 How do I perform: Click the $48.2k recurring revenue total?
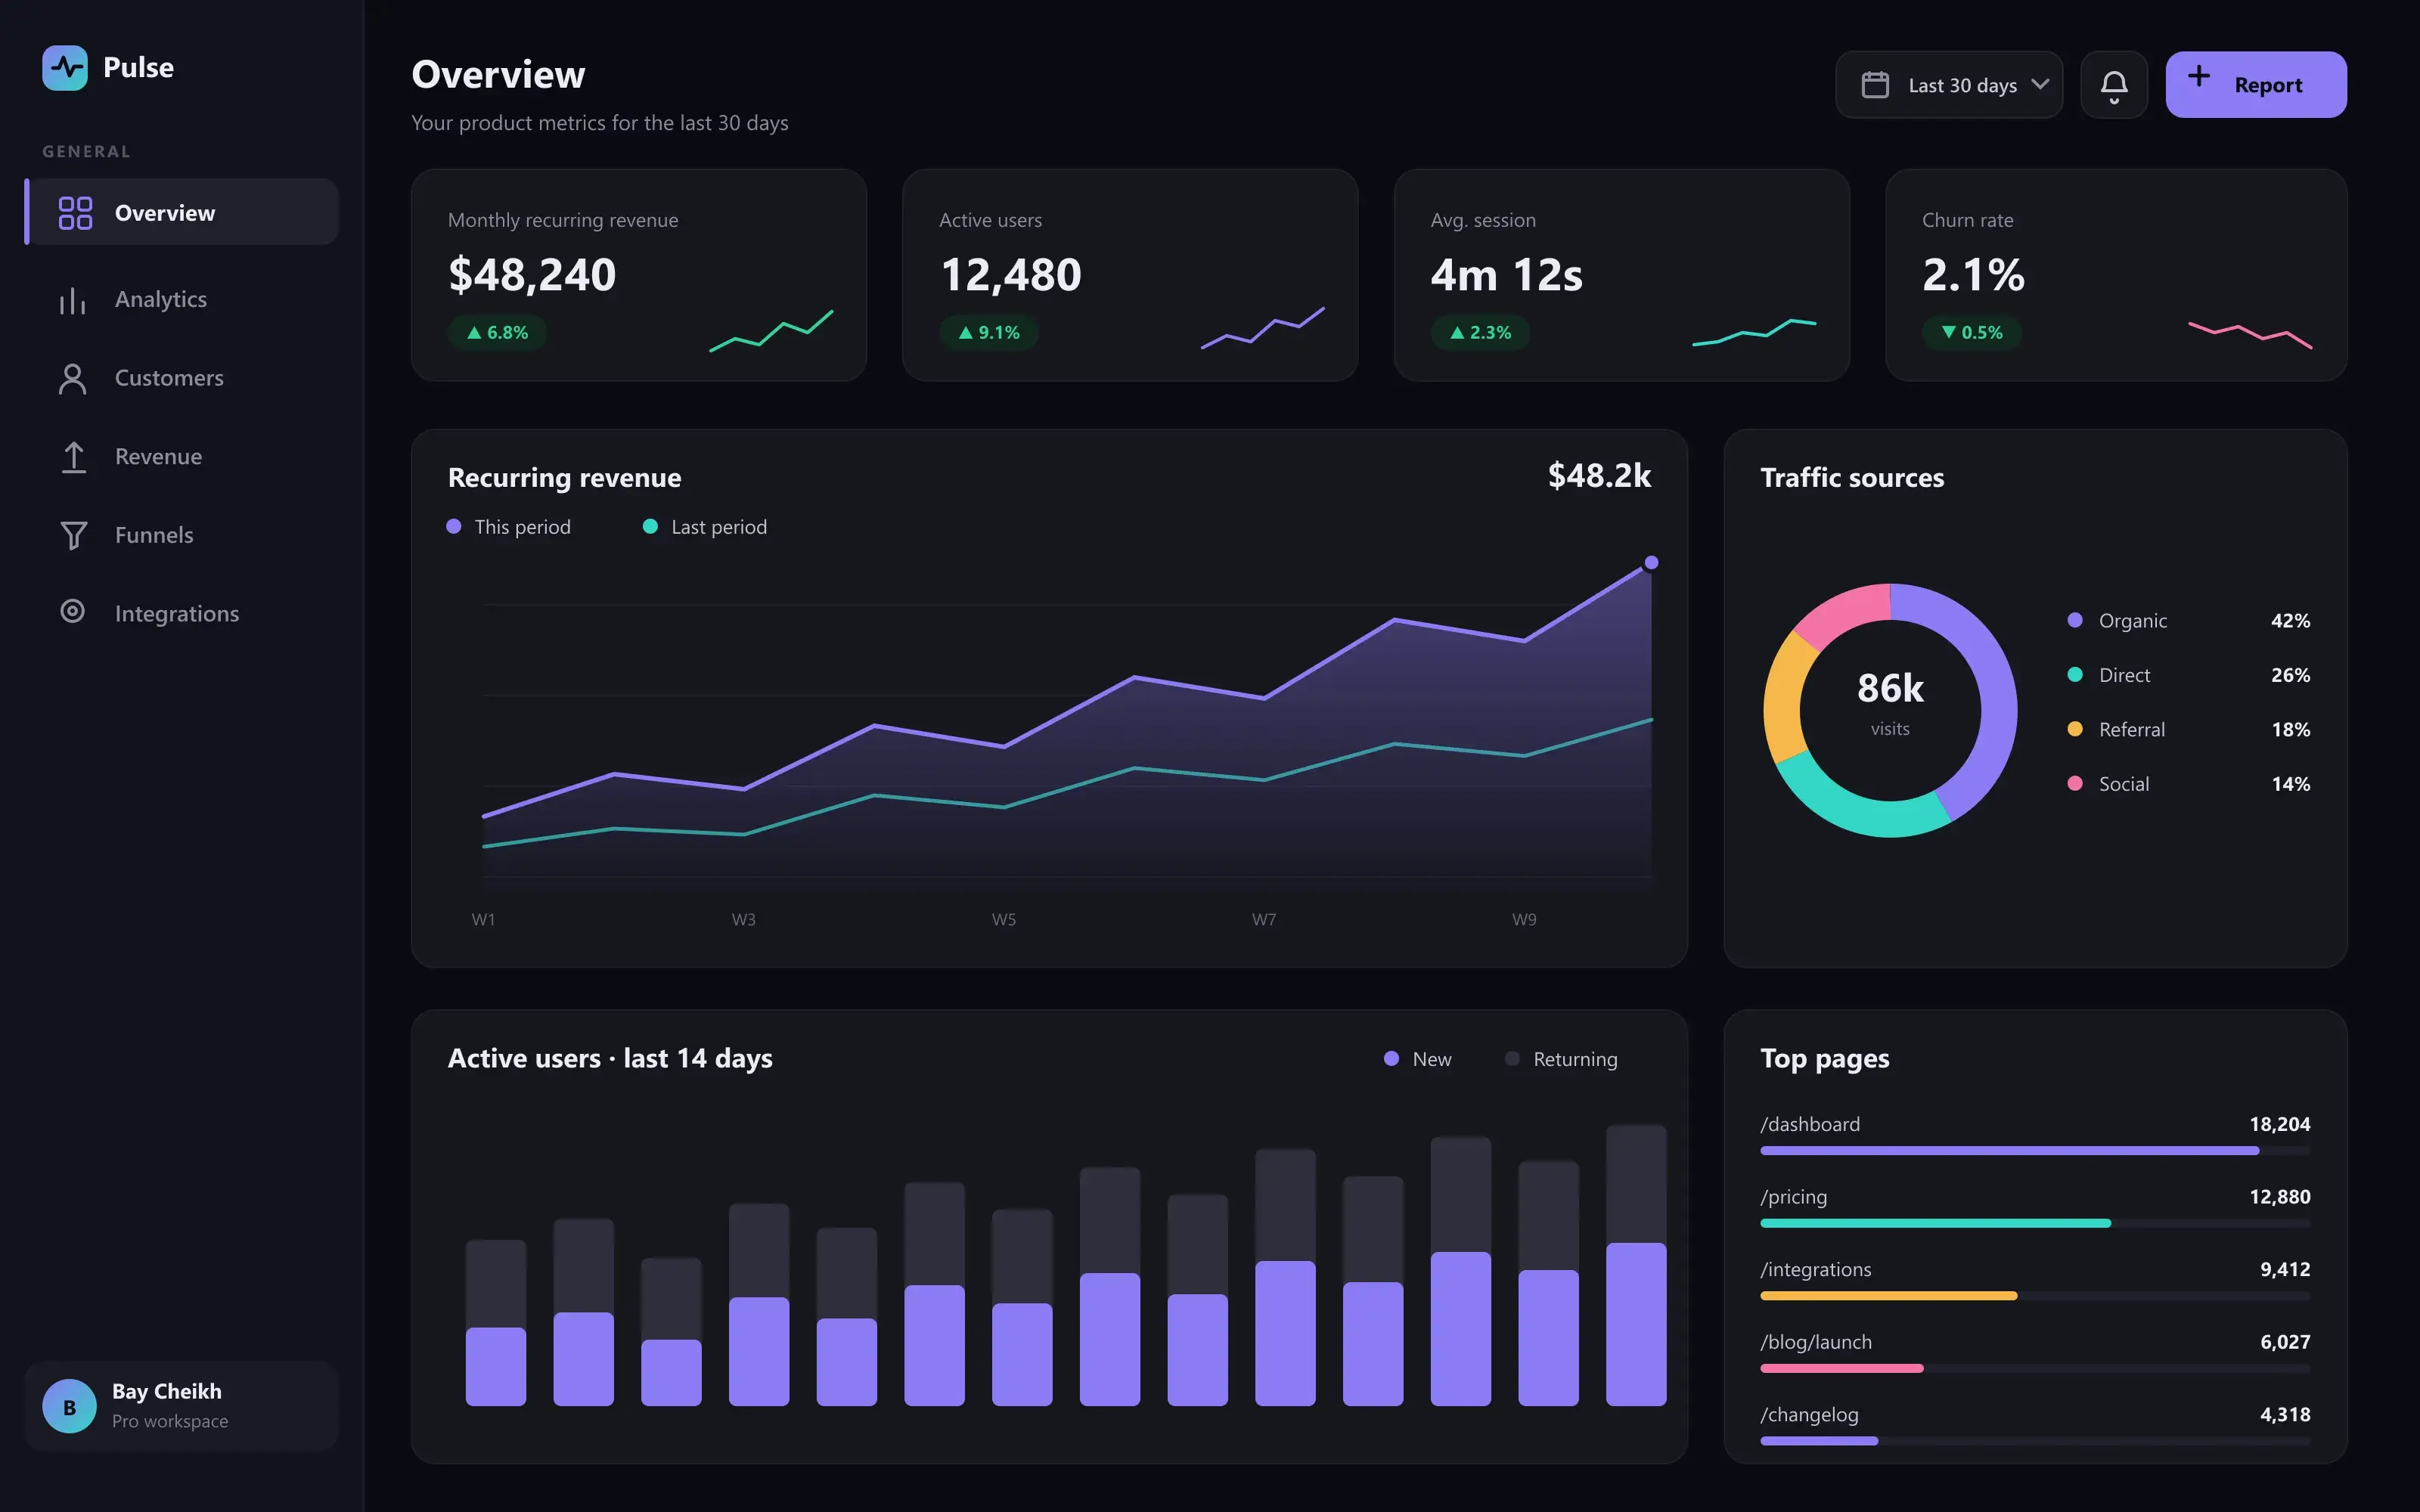[x=1599, y=475]
